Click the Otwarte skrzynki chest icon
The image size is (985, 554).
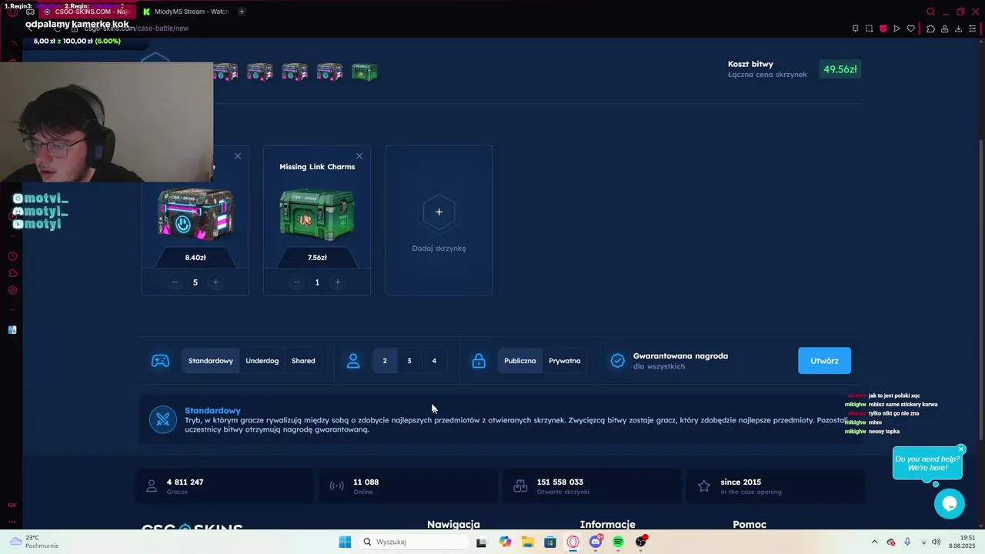tap(520, 486)
